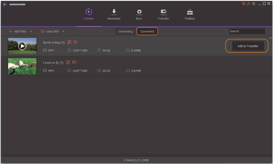Click 1920*1080 resolution of I want to fly
The width and height of the screenshot is (273, 164).
(x=80, y=71)
